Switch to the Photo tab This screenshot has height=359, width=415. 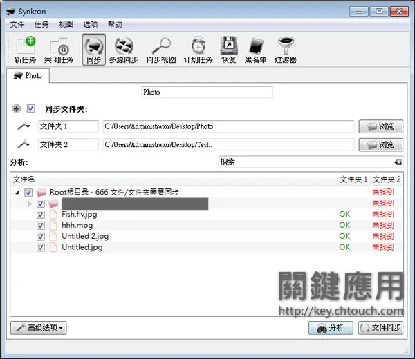click(x=28, y=76)
